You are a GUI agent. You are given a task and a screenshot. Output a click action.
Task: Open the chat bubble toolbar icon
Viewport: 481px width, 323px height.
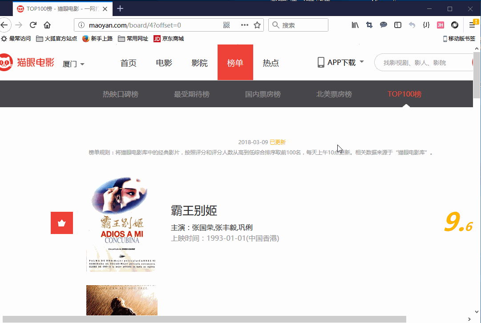[x=384, y=25]
